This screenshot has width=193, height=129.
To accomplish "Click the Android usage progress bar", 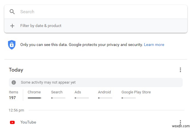I will point(105,98).
